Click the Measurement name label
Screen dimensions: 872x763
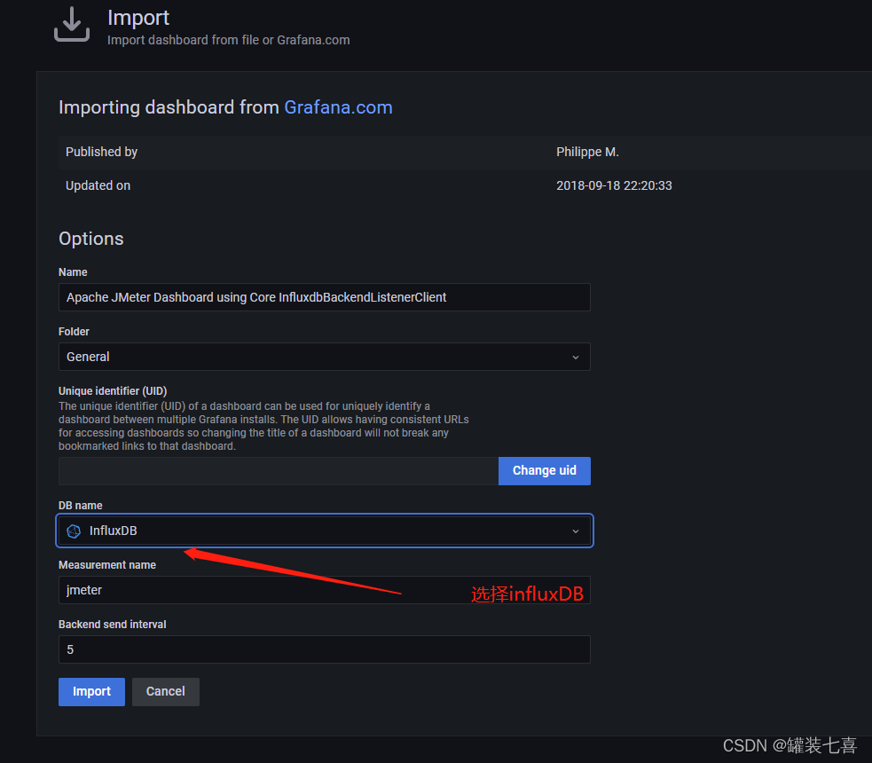tap(107, 565)
